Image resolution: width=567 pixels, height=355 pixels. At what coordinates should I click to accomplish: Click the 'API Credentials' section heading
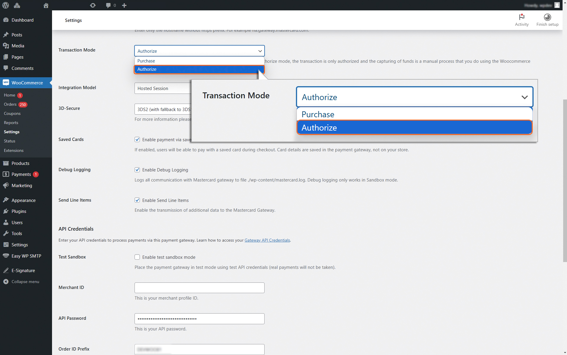76,229
